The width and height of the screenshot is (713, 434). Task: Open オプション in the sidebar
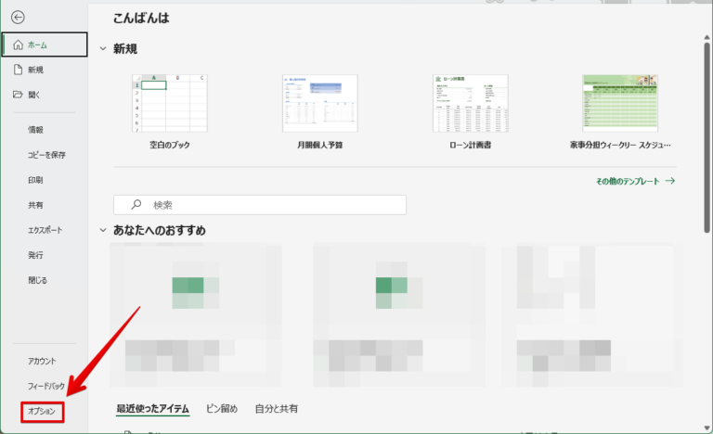tap(42, 411)
